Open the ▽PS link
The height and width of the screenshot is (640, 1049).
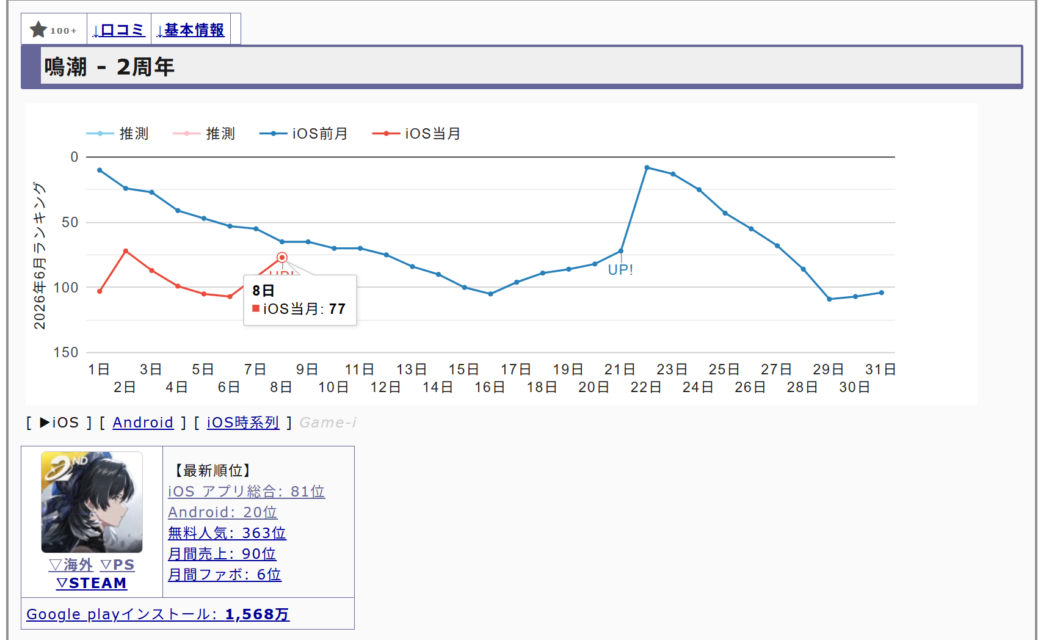point(117,565)
